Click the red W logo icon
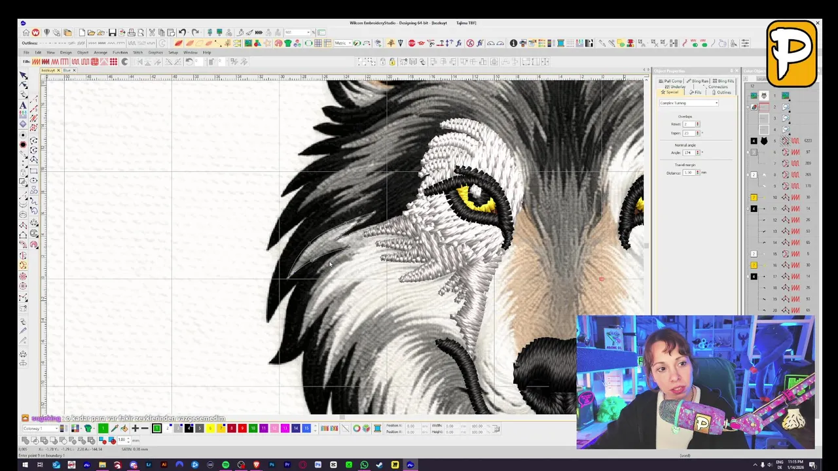The width and height of the screenshot is (838, 471). coord(35,32)
